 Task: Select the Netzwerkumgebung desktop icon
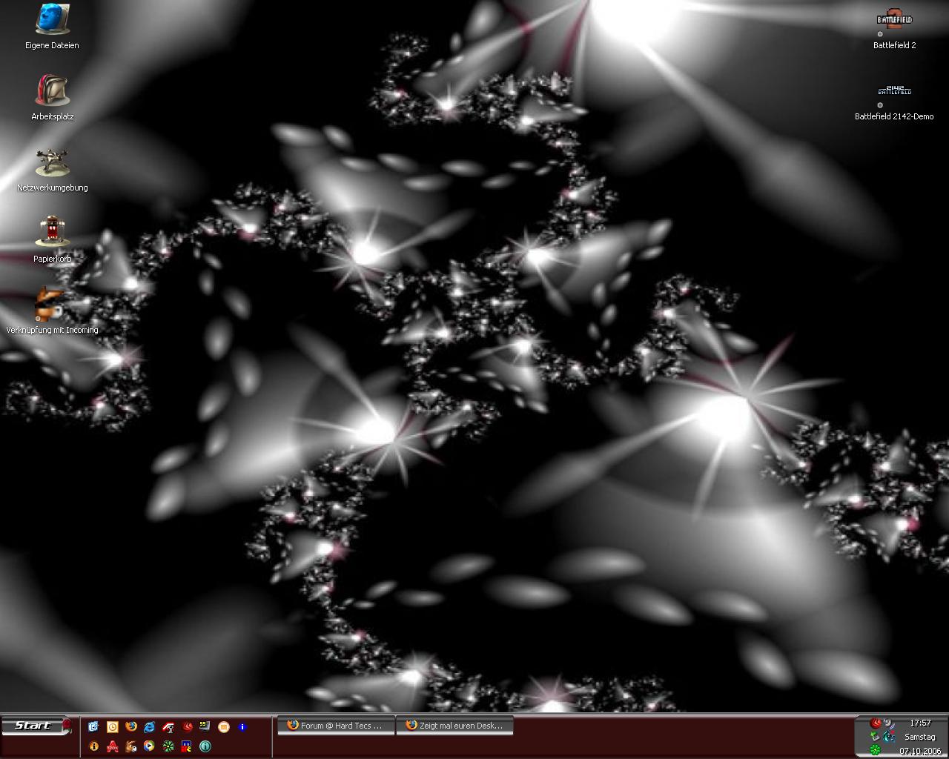(52, 162)
